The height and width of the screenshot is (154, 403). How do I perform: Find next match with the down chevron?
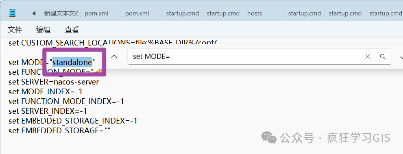pyautogui.click(x=401, y=57)
